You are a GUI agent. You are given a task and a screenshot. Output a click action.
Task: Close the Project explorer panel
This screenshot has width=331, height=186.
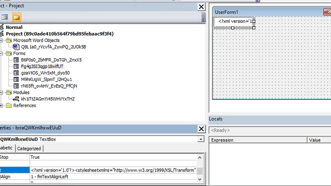[x=201, y=7]
